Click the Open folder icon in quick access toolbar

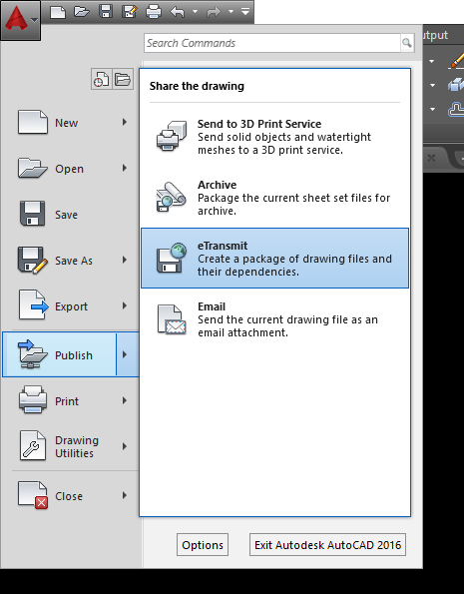coord(82,12)
